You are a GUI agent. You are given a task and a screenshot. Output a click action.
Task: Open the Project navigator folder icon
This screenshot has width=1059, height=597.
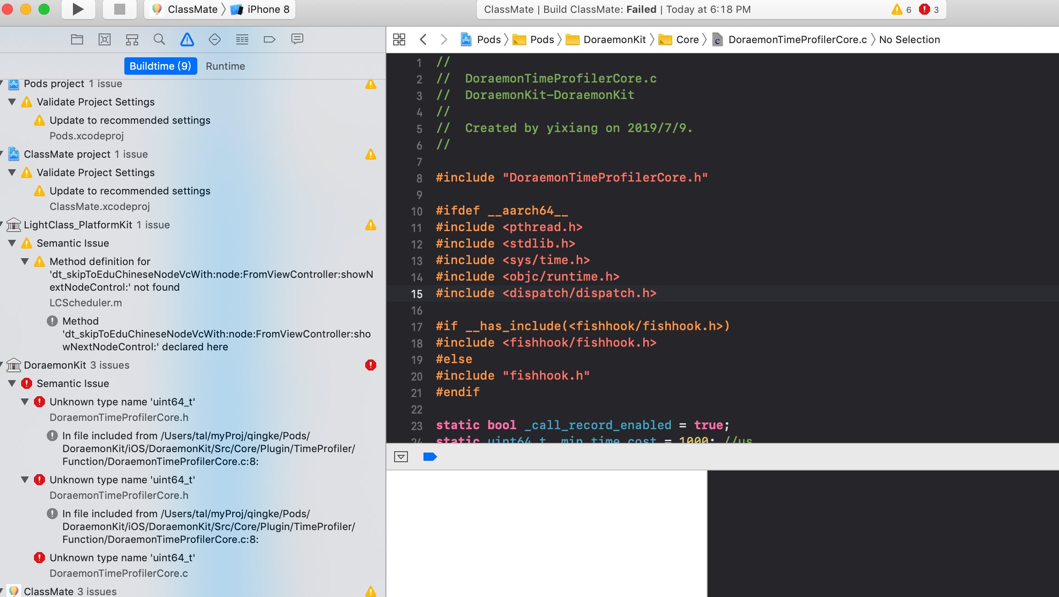(77, 39)
